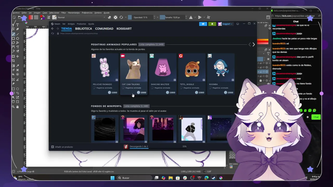
Task: Open full list of animated stickers (2.349)
Action: click(x=151, y=44)
